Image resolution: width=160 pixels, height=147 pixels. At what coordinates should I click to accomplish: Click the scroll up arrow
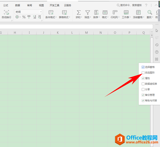152,35
